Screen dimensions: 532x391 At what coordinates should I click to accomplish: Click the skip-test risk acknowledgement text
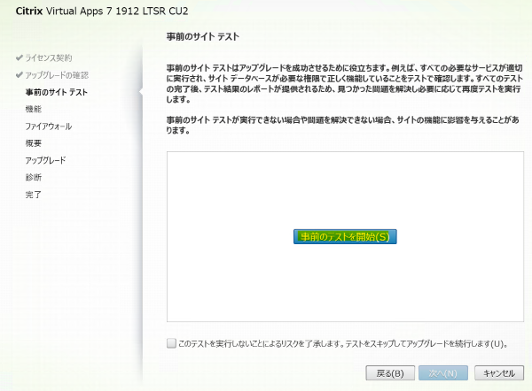[343, 343]
